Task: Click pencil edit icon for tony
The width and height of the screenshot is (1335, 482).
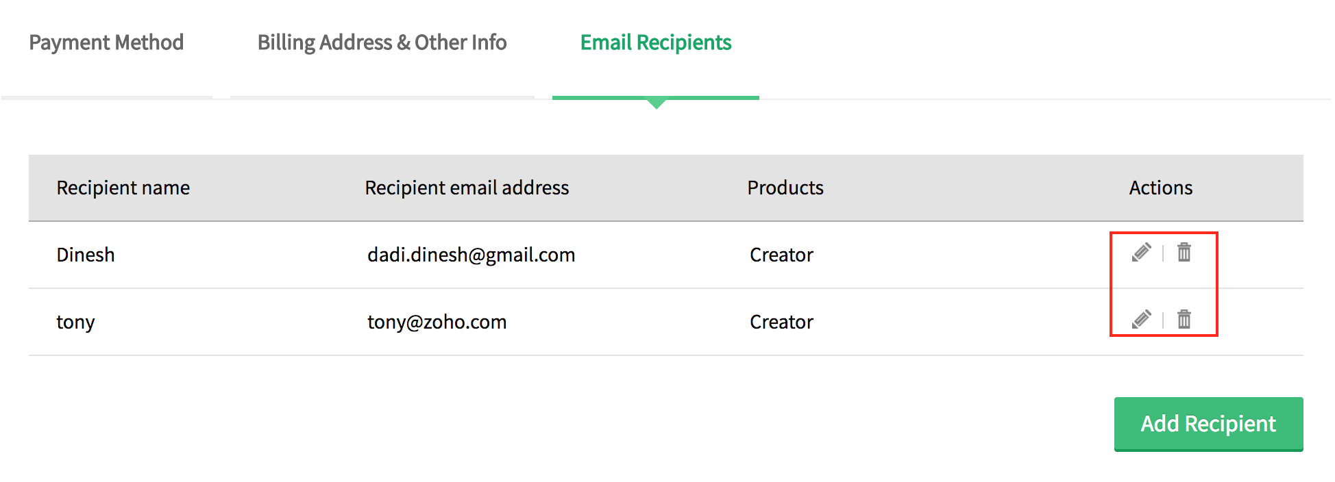Action: 1141,320
